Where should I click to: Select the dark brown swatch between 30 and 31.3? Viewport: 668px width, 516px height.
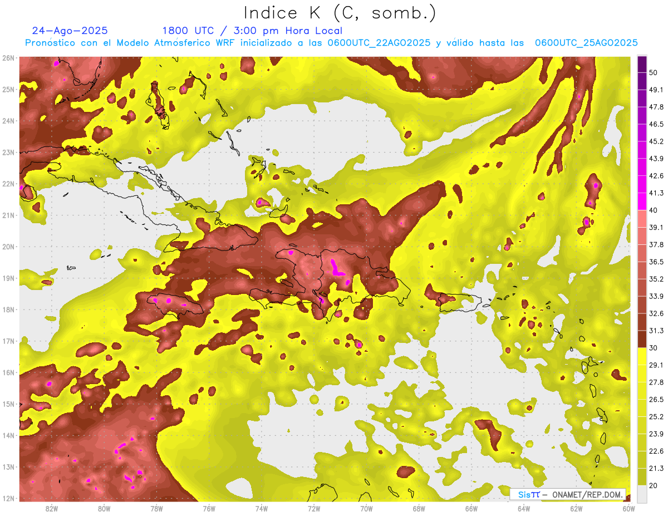coord(642,339)
